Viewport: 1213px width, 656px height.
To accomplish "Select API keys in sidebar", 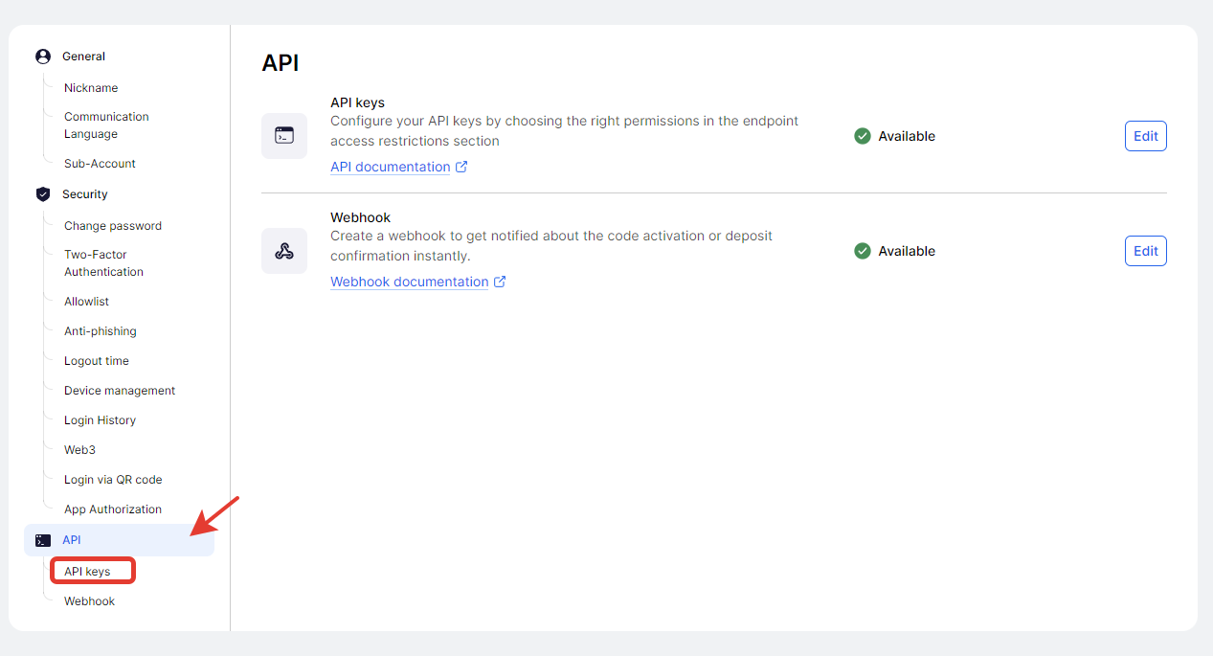I will pyautogui.click(x=87, y=572).
